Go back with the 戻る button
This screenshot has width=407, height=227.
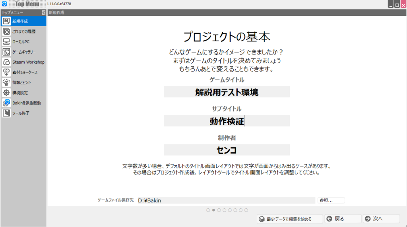(343, 219)
